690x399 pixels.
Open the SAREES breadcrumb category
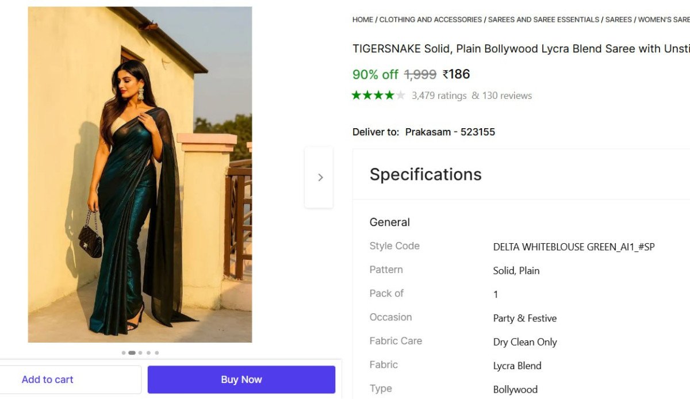[619, 20]
